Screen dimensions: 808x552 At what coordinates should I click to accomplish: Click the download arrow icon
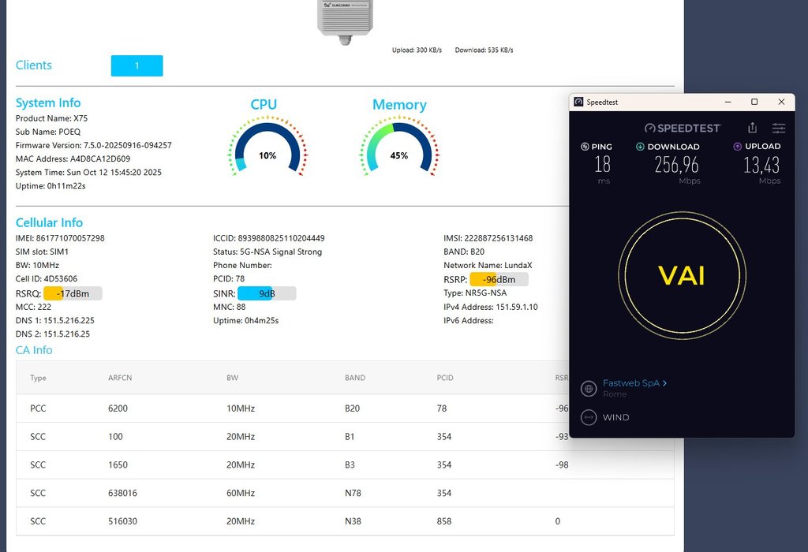(x=640, y=147)
